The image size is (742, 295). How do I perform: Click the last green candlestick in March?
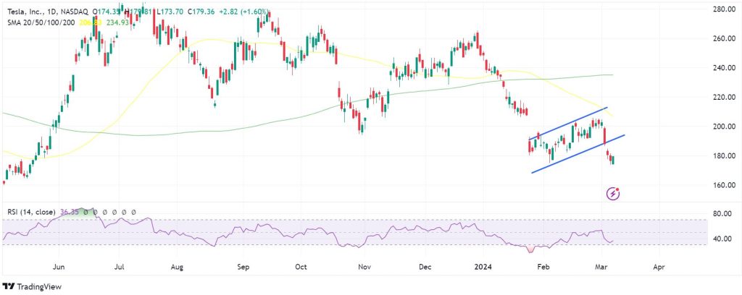(613, 161)
